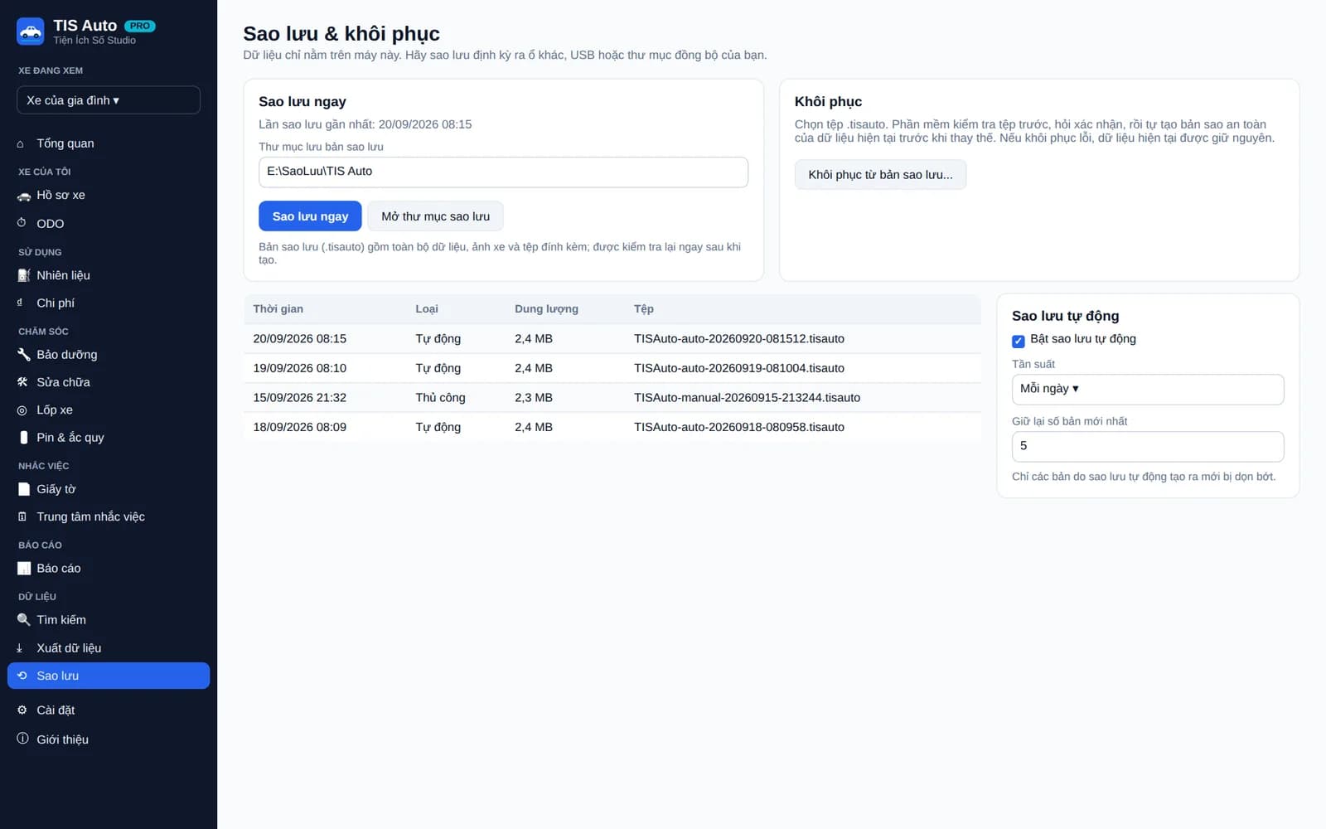Click the Dung lượng column header
Screen dimensions: 1326x829
[546, 308]
